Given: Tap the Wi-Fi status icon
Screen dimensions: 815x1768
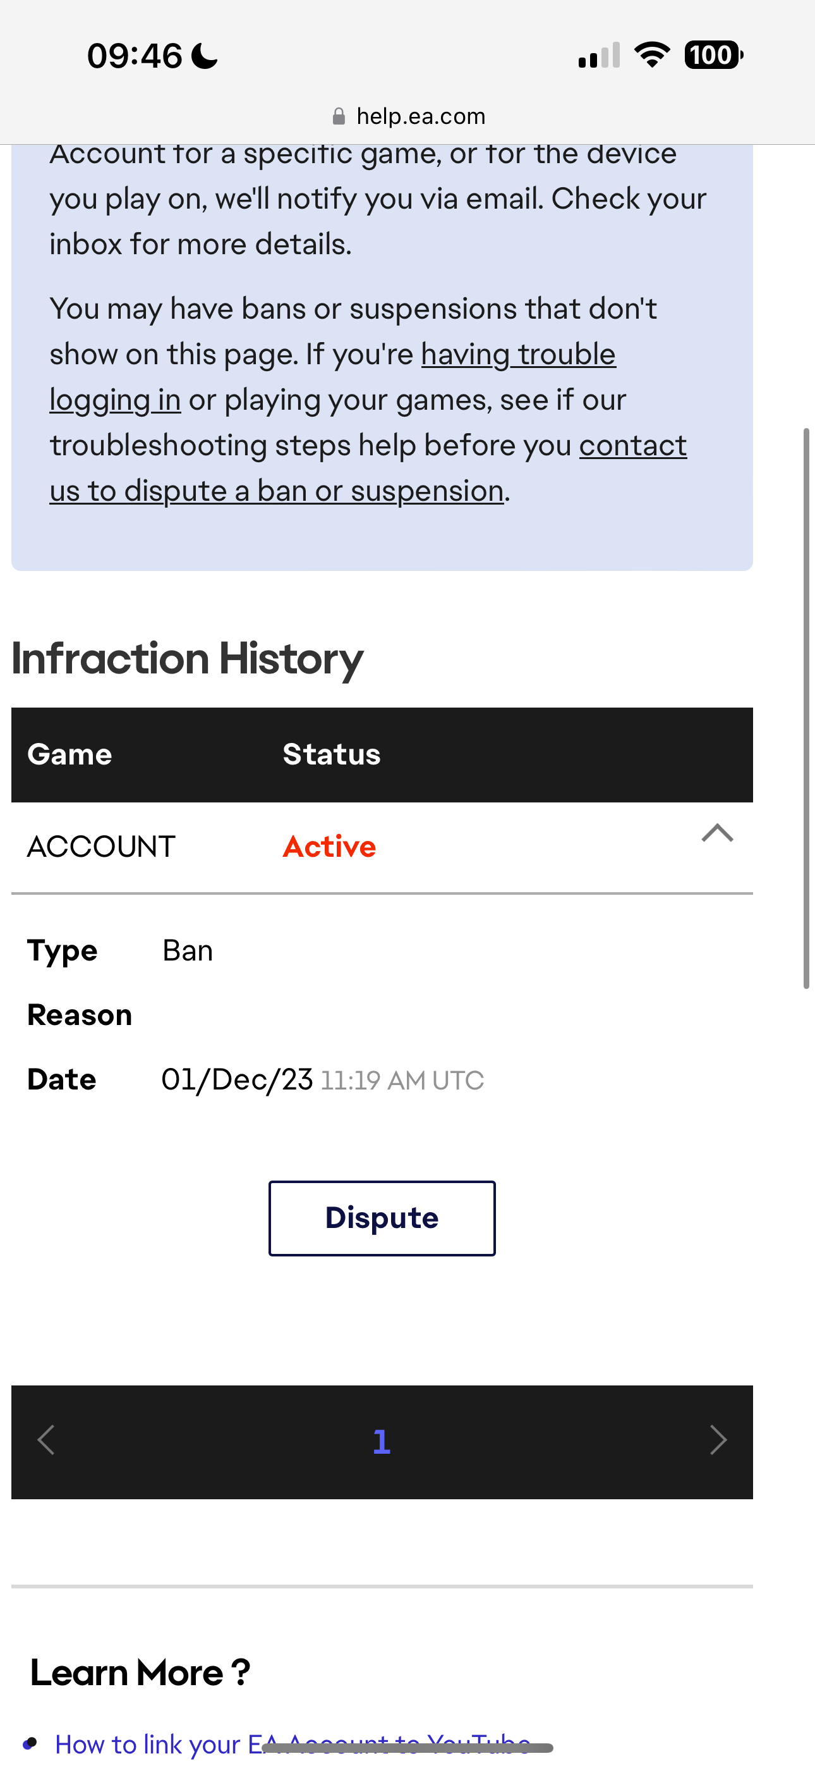Looking at the screenshot, I should pyautogui.click(x=652, y=55).
